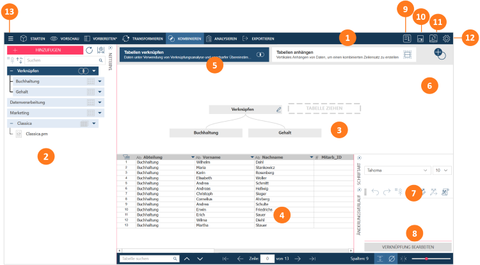Jump to next search result arrow

coord(200,259)
